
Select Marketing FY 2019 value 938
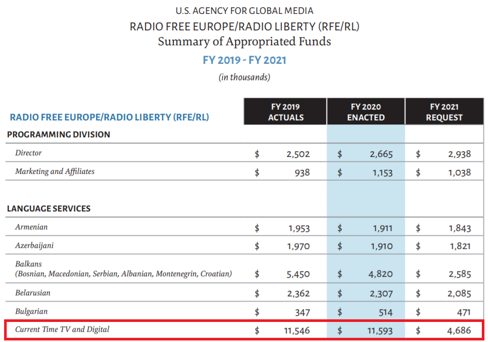pyautogui.click(x=302, y=173)
